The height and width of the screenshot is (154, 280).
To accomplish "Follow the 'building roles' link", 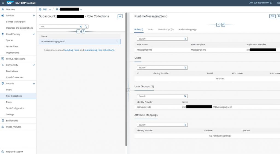I will pyautogui.click(x=72, y=50).
